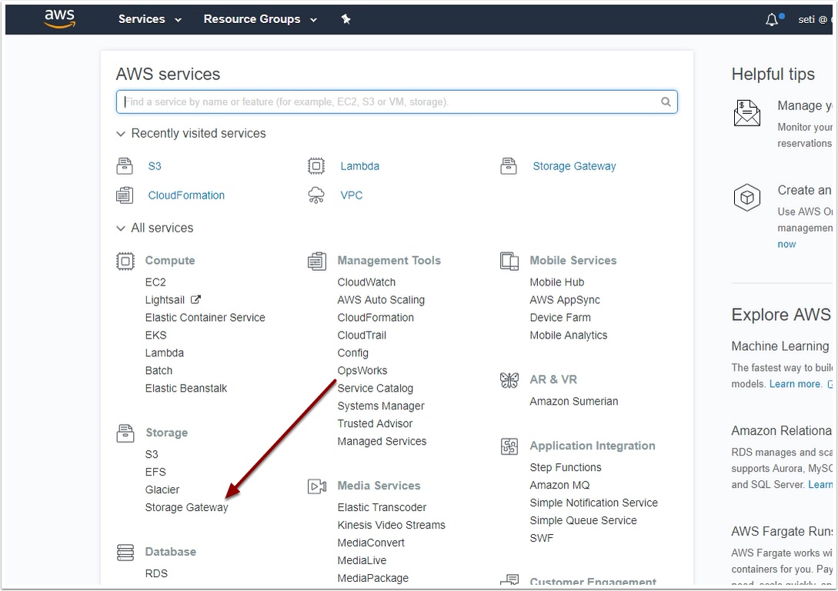Click the Application Integration category icon
838x591 pixels.
(x=509, y=446)
